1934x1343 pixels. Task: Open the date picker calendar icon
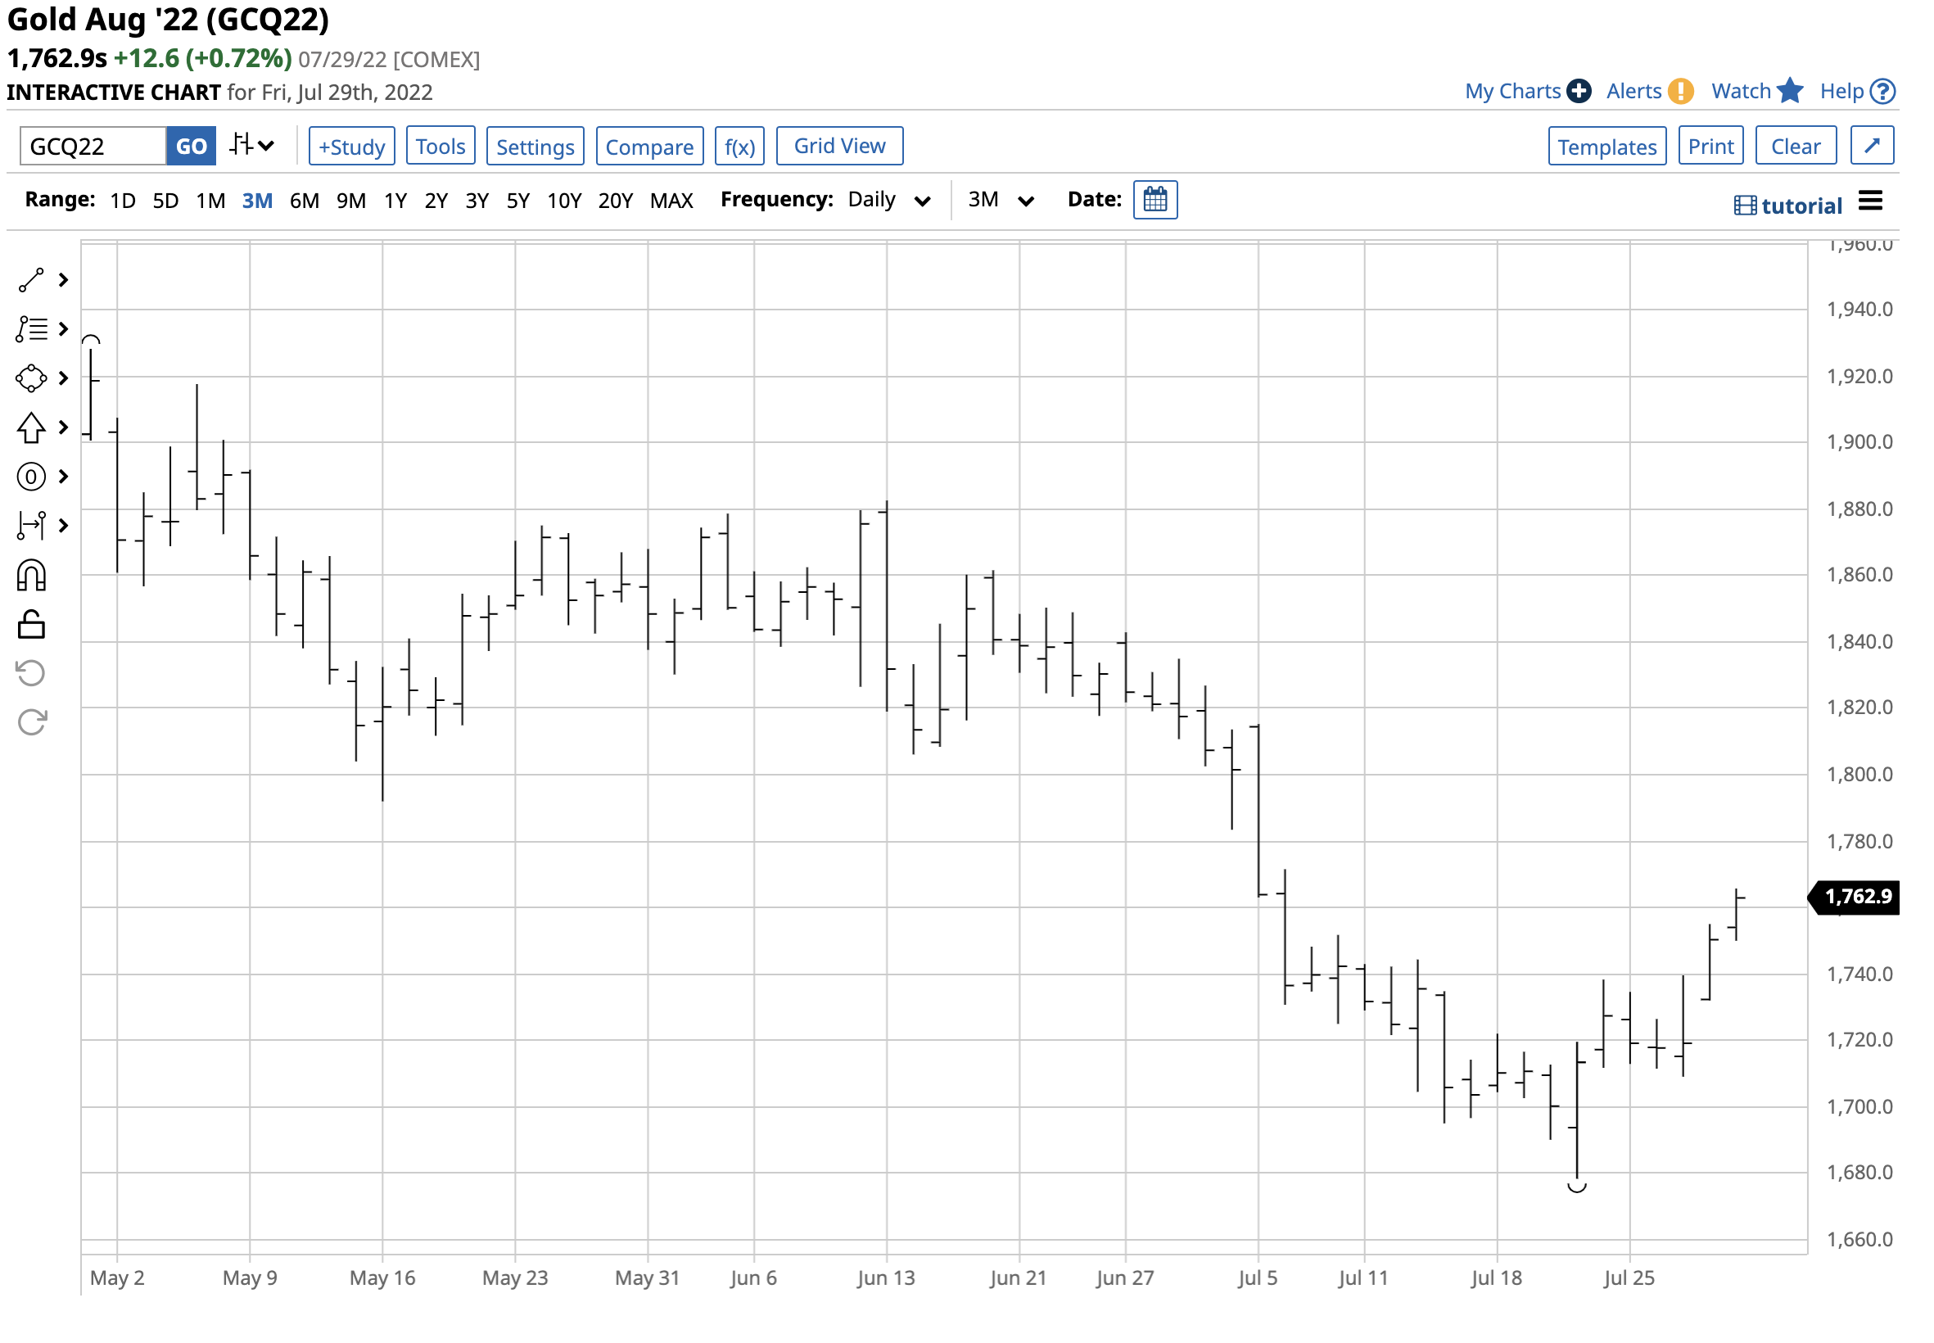pos(1155,201)
